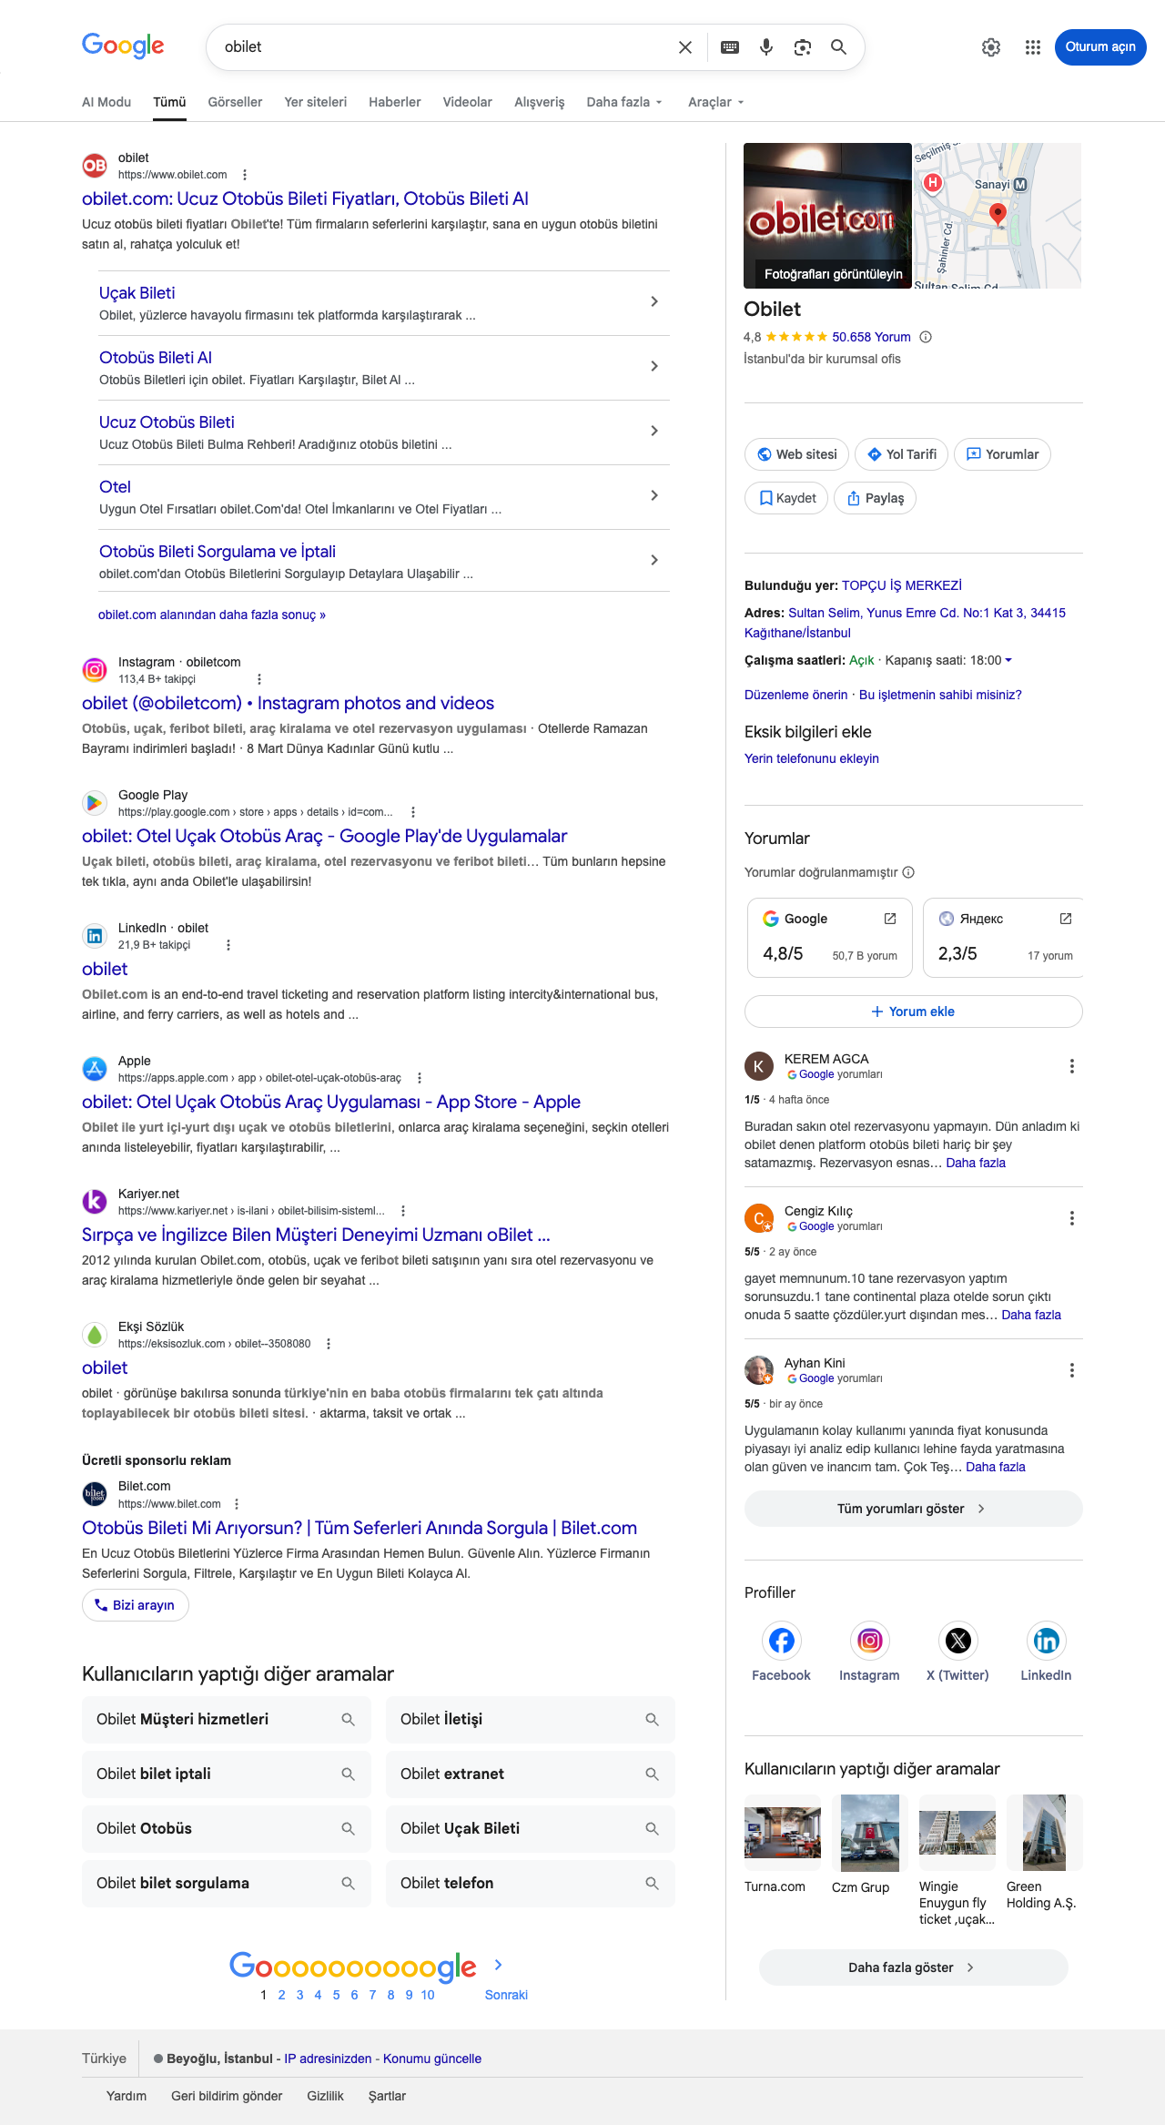1165x2125 pixels.
Task: Click the Oturum açın button
Action: coord(1100,47)
